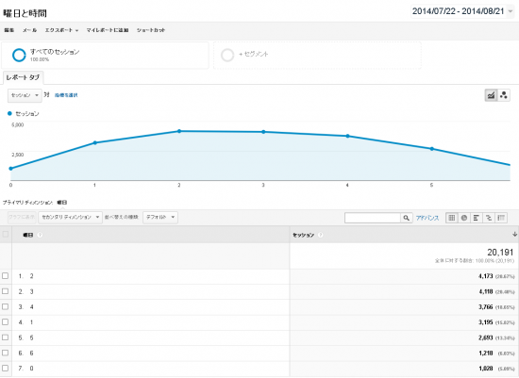This screenshot has height=378, width=519.
Task: Select the data table view icon
Action: tap(451, 218)
